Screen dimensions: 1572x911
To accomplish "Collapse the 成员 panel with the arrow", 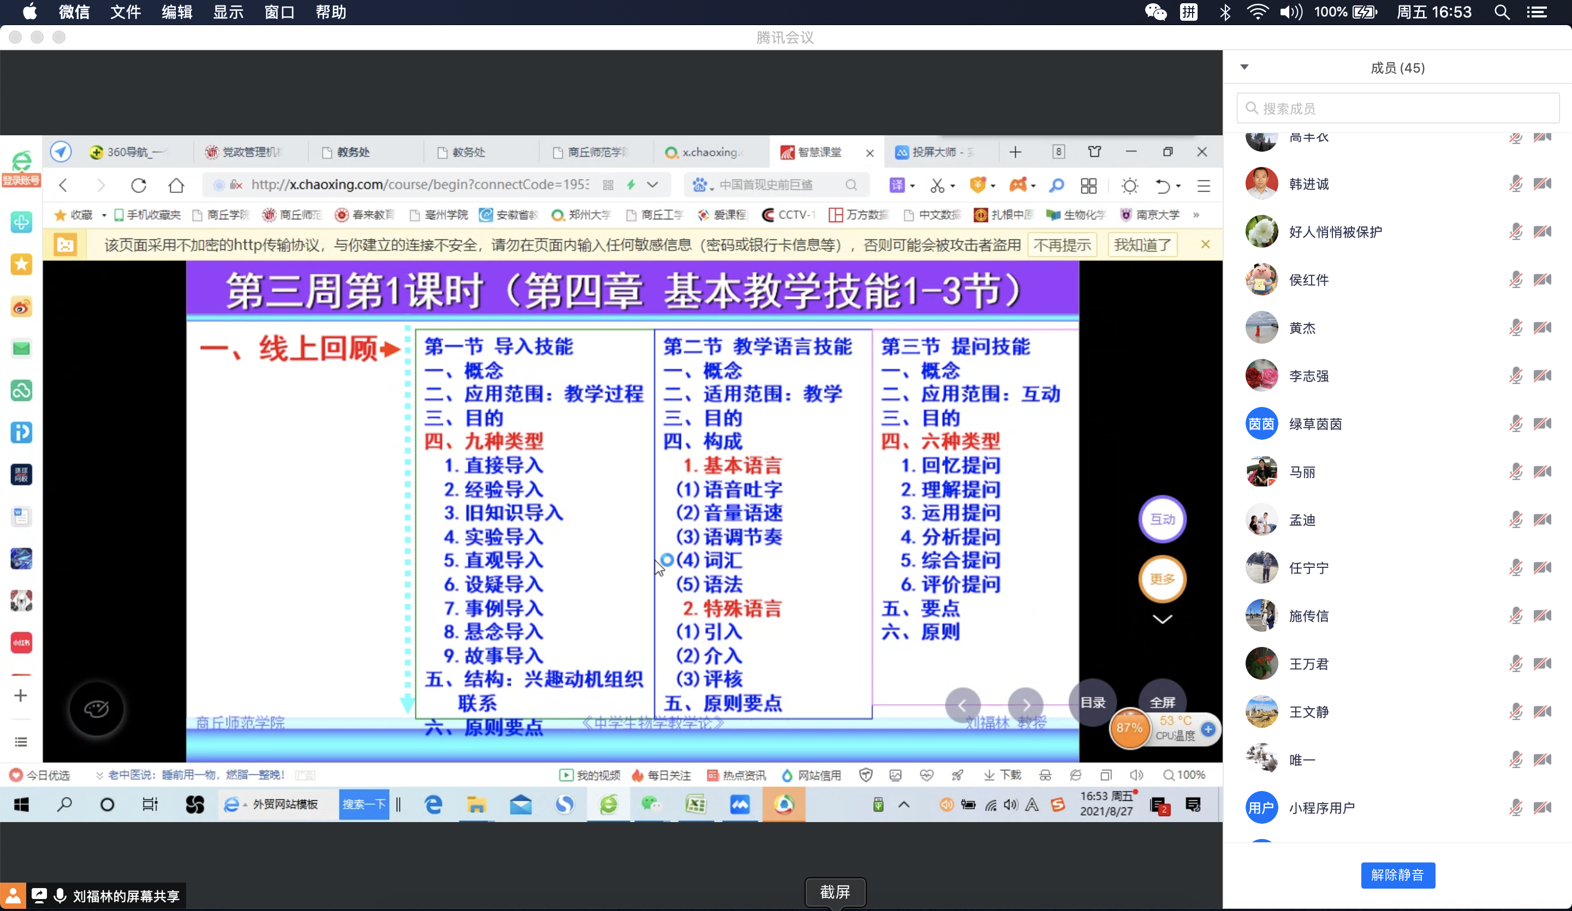I will click(1244, 67).
